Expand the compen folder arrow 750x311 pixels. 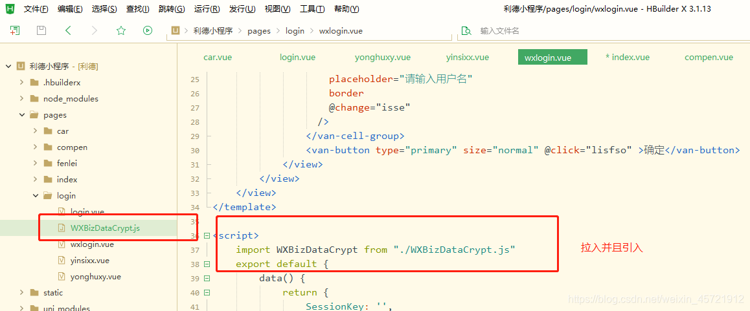(35, 147)
